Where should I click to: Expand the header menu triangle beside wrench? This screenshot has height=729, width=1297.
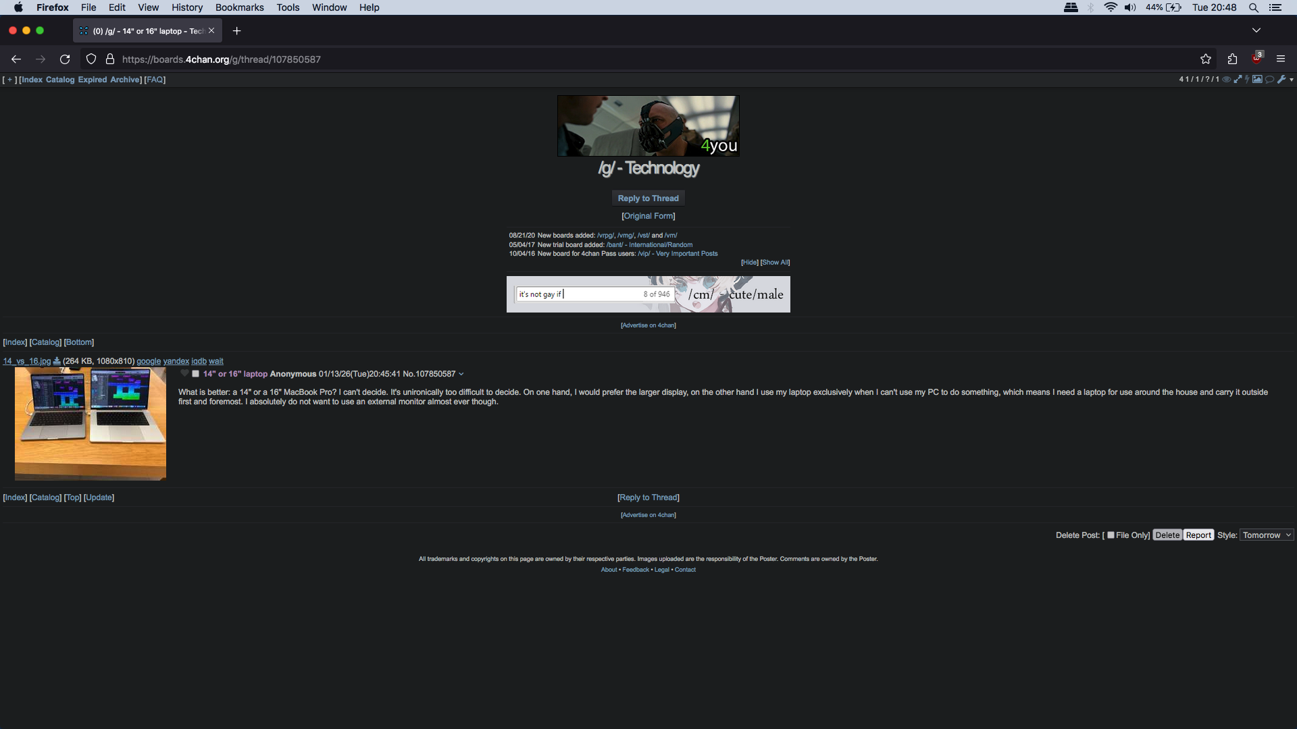click(x=1292, y=80)
